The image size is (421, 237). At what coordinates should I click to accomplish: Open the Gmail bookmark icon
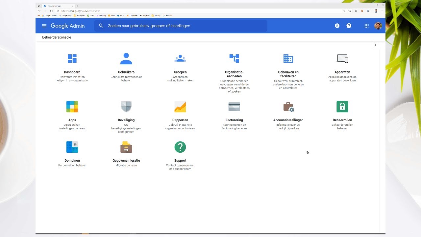click(39, 15)
